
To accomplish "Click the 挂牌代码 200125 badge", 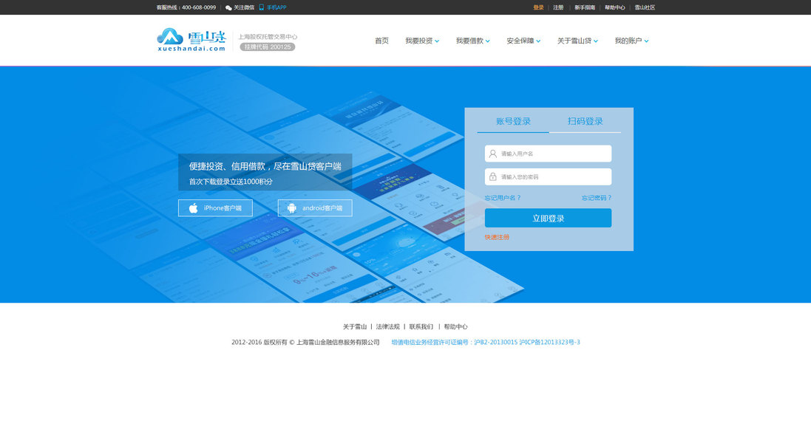I will click(268, 47).
